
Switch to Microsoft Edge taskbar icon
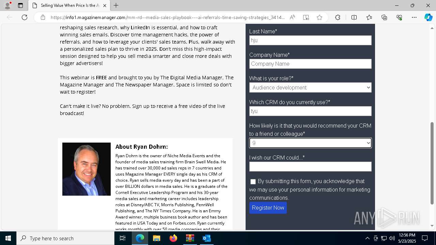point(140,238)
